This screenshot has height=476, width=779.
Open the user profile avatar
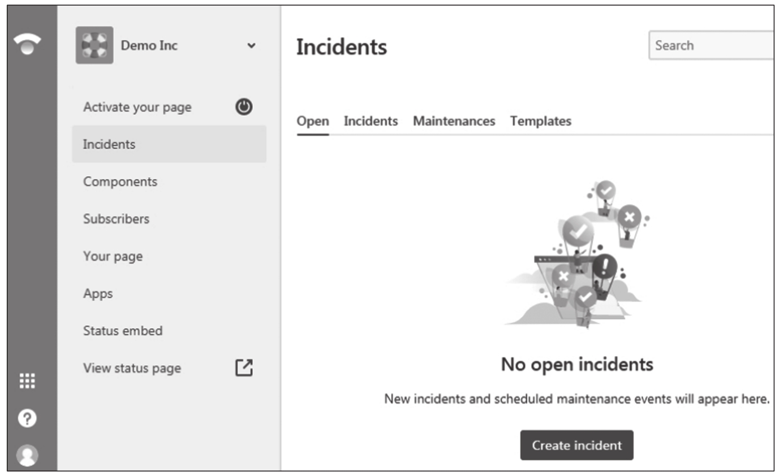pos(27,455)
